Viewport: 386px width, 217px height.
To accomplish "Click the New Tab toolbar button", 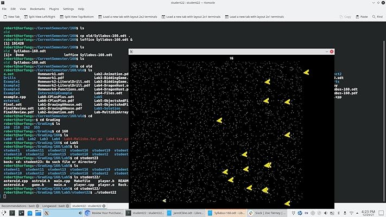I will [11, 17].
